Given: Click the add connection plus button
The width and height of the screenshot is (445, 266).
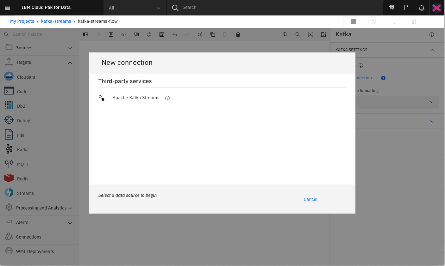Looking at the screenshot, I should [x=383, y=78].
